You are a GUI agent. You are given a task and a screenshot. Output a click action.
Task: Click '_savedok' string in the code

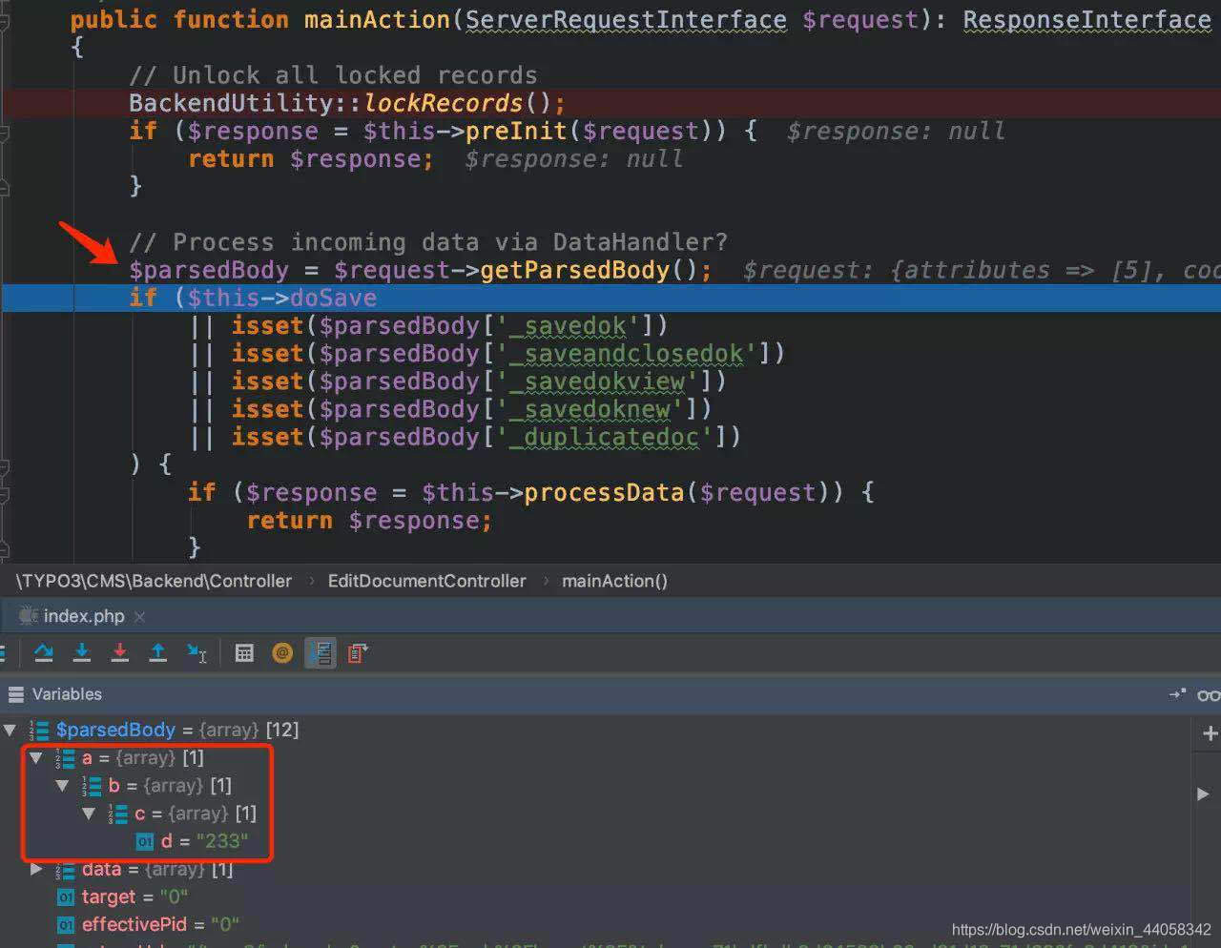click(x=568, y=325)
